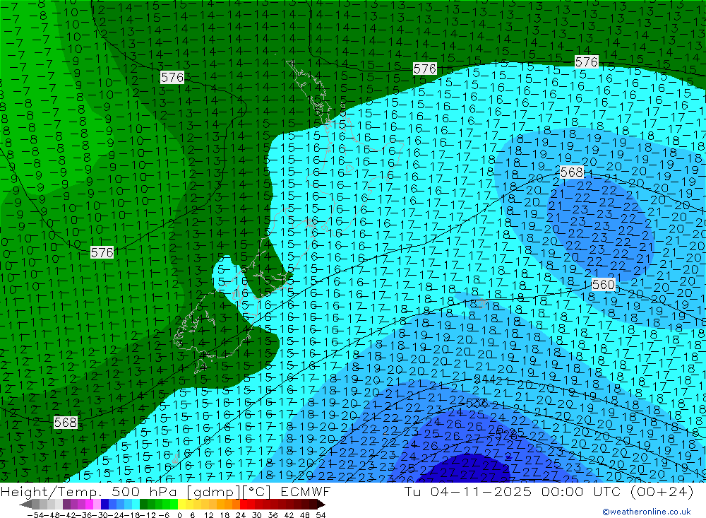Click the 560 contour label

point(603,285)
